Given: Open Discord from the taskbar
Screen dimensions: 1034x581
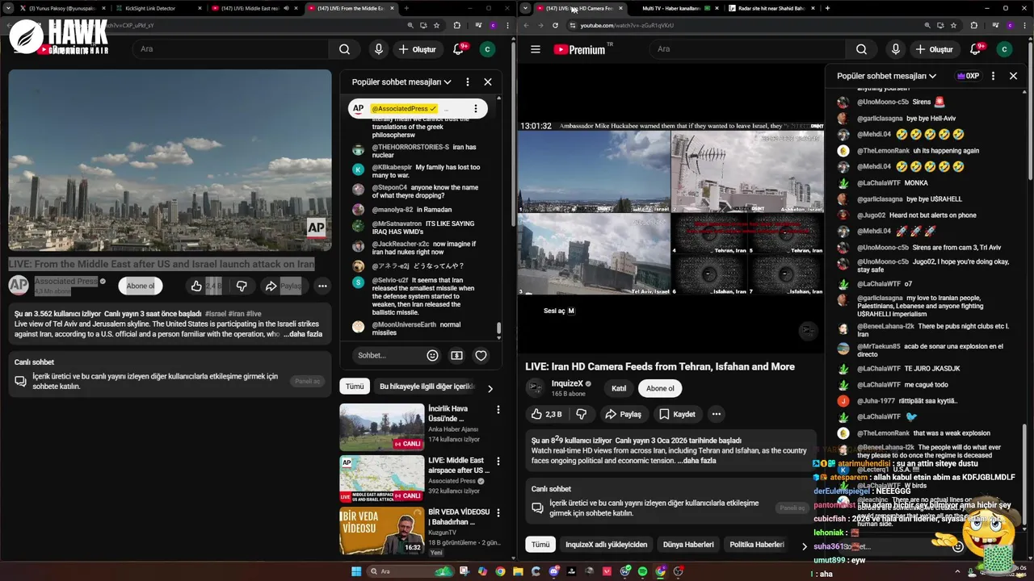Looking at the screenshot, I should (554, 571).
